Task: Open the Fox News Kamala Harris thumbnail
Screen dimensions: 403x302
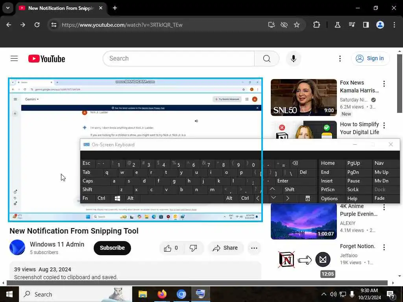Action: coord(303,98)
